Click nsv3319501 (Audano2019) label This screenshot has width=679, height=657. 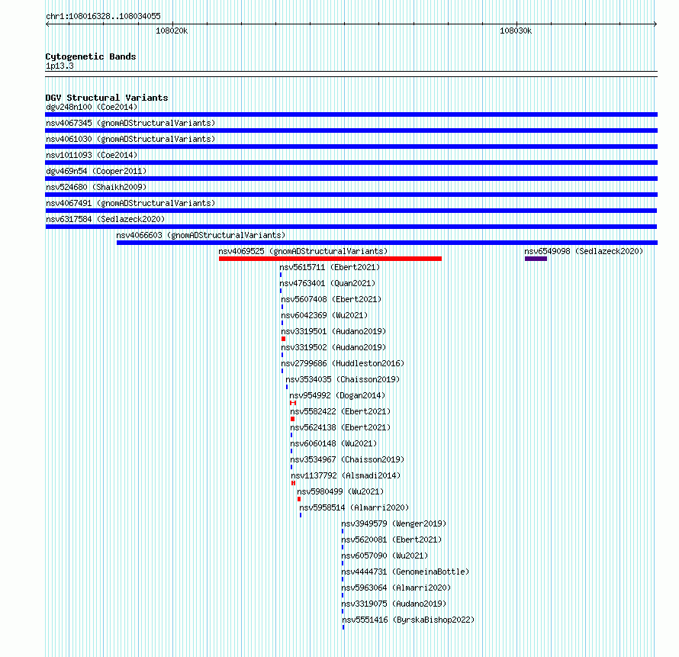coord(333,331)
